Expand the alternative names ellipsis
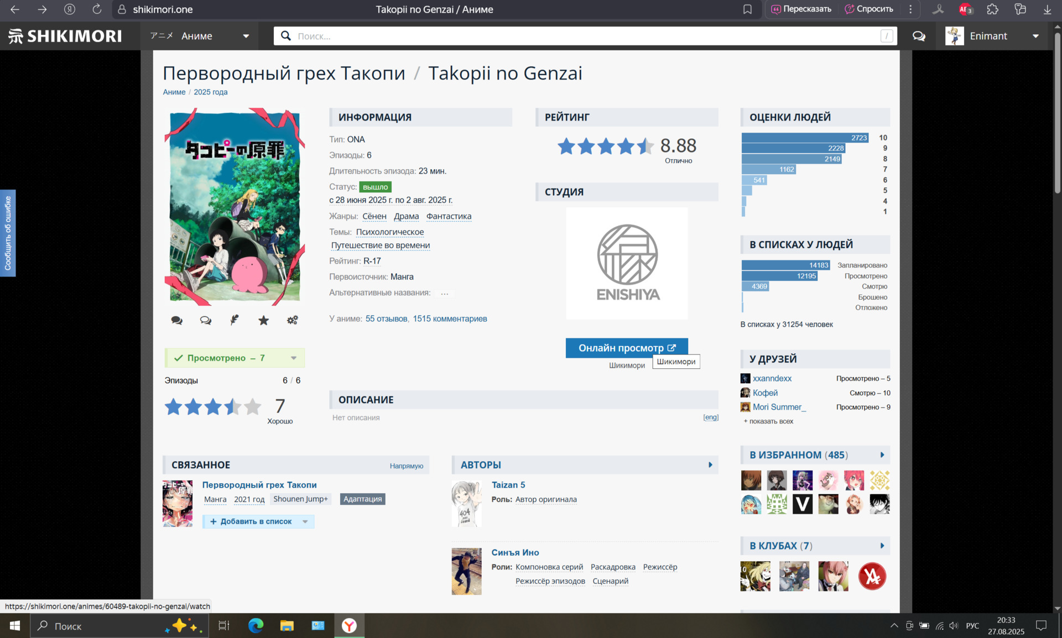This screenshot has width=1062, height=638. (x=444, y=293)
